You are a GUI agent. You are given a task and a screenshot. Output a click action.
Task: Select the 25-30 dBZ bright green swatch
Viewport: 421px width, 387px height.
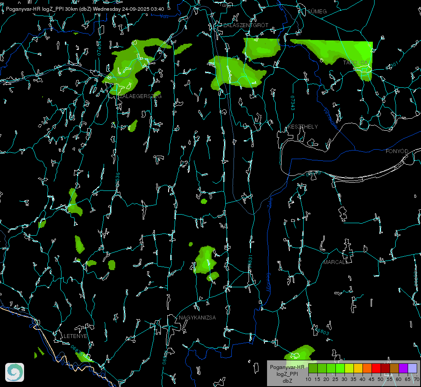pyautogui.click(x=340, y=368)
